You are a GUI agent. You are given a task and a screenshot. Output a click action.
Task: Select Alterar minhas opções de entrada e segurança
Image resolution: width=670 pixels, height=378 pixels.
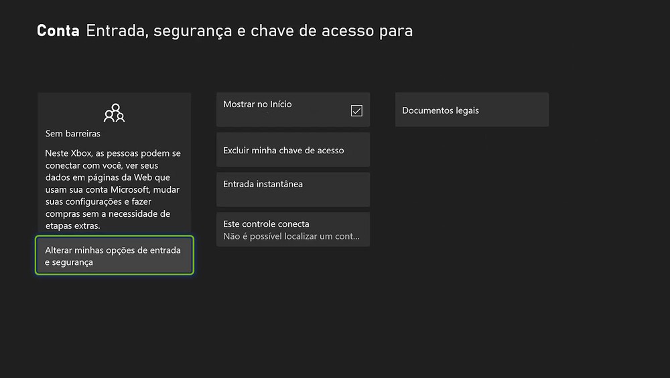(115, 256)
